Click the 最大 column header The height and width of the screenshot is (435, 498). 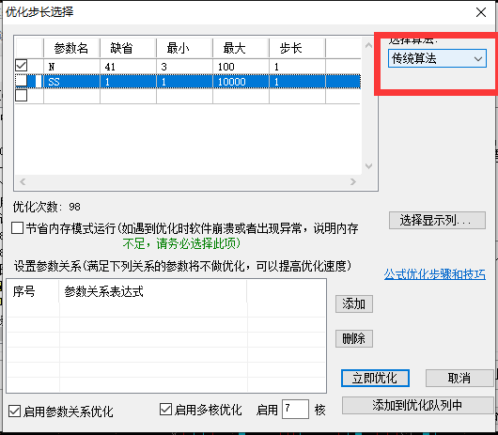(241, 48)
